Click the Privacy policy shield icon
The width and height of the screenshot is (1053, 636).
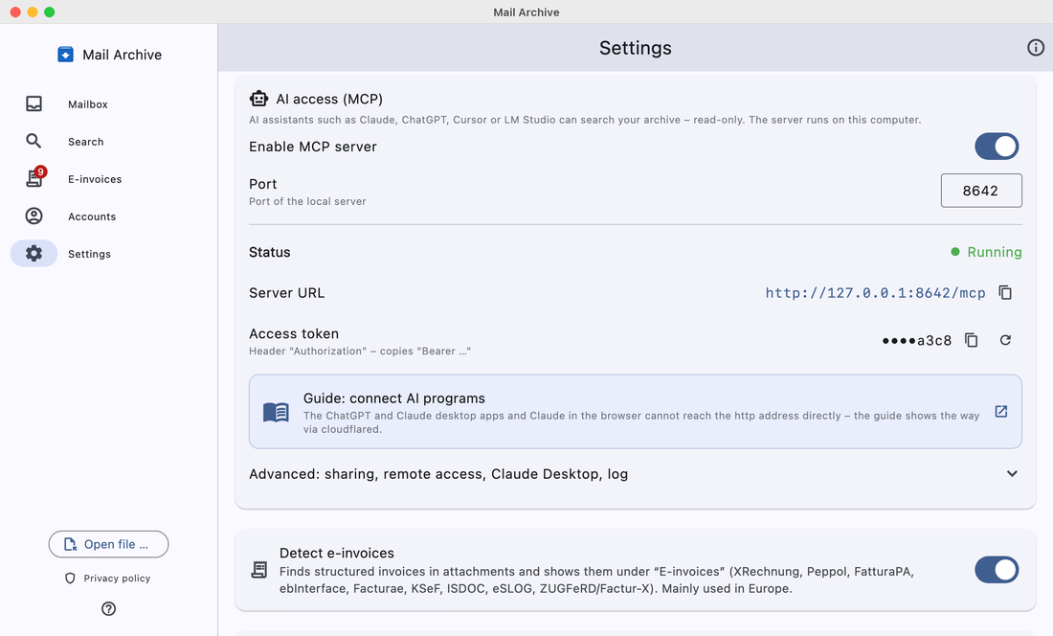70,579
